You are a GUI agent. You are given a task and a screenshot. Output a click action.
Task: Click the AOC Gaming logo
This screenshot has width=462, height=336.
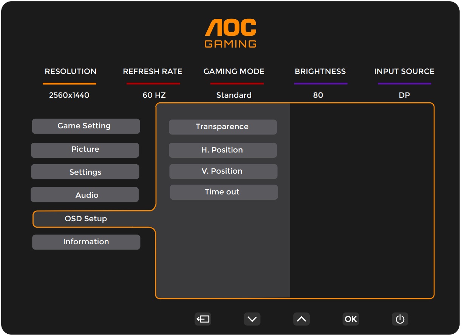tap(230, 34)
